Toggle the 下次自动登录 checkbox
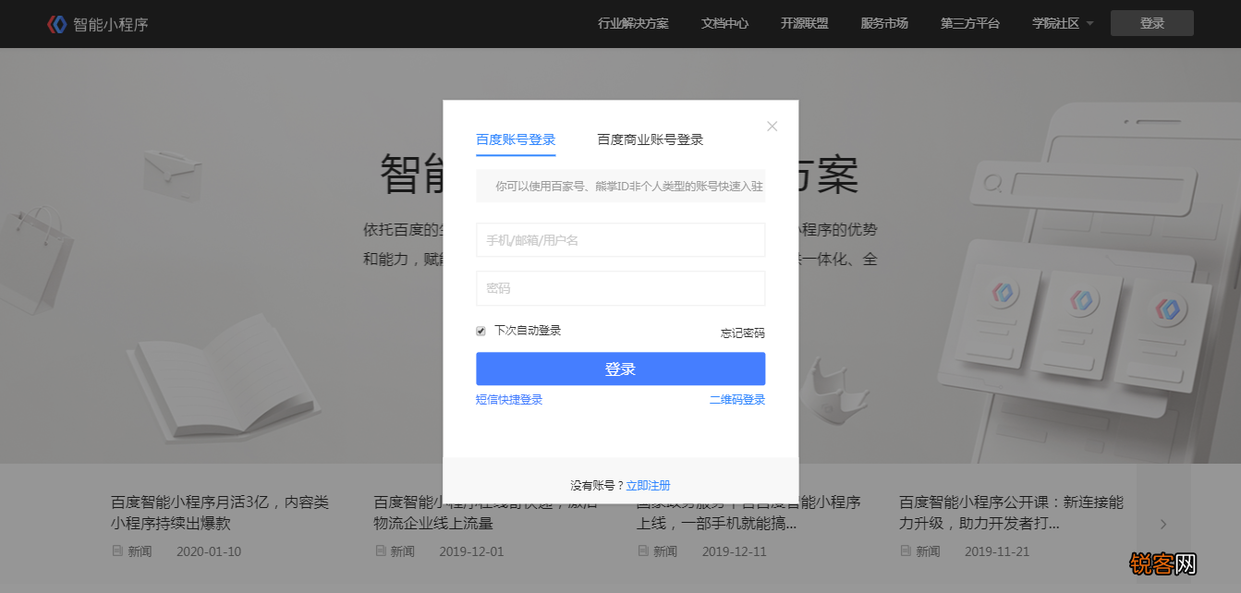 (481, 331)
